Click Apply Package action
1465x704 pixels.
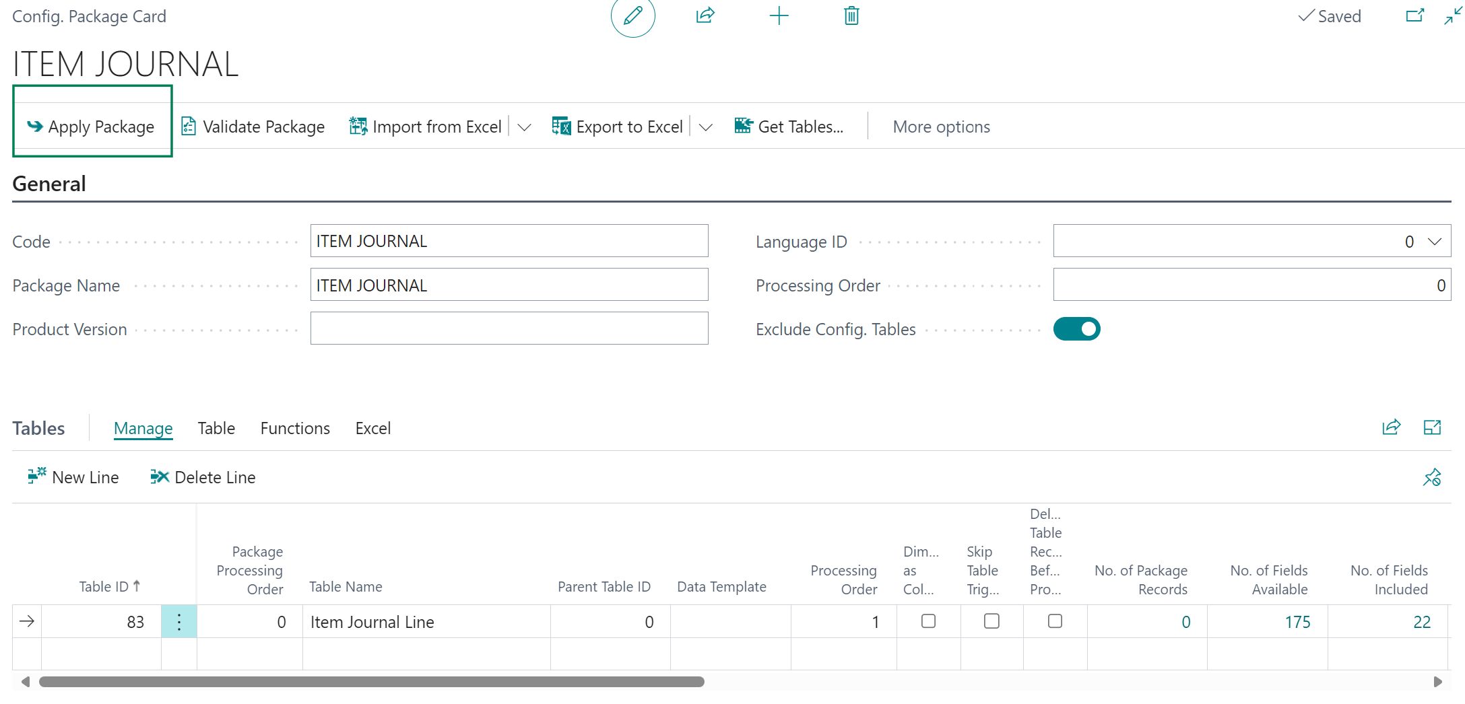[x=92, y=127]
